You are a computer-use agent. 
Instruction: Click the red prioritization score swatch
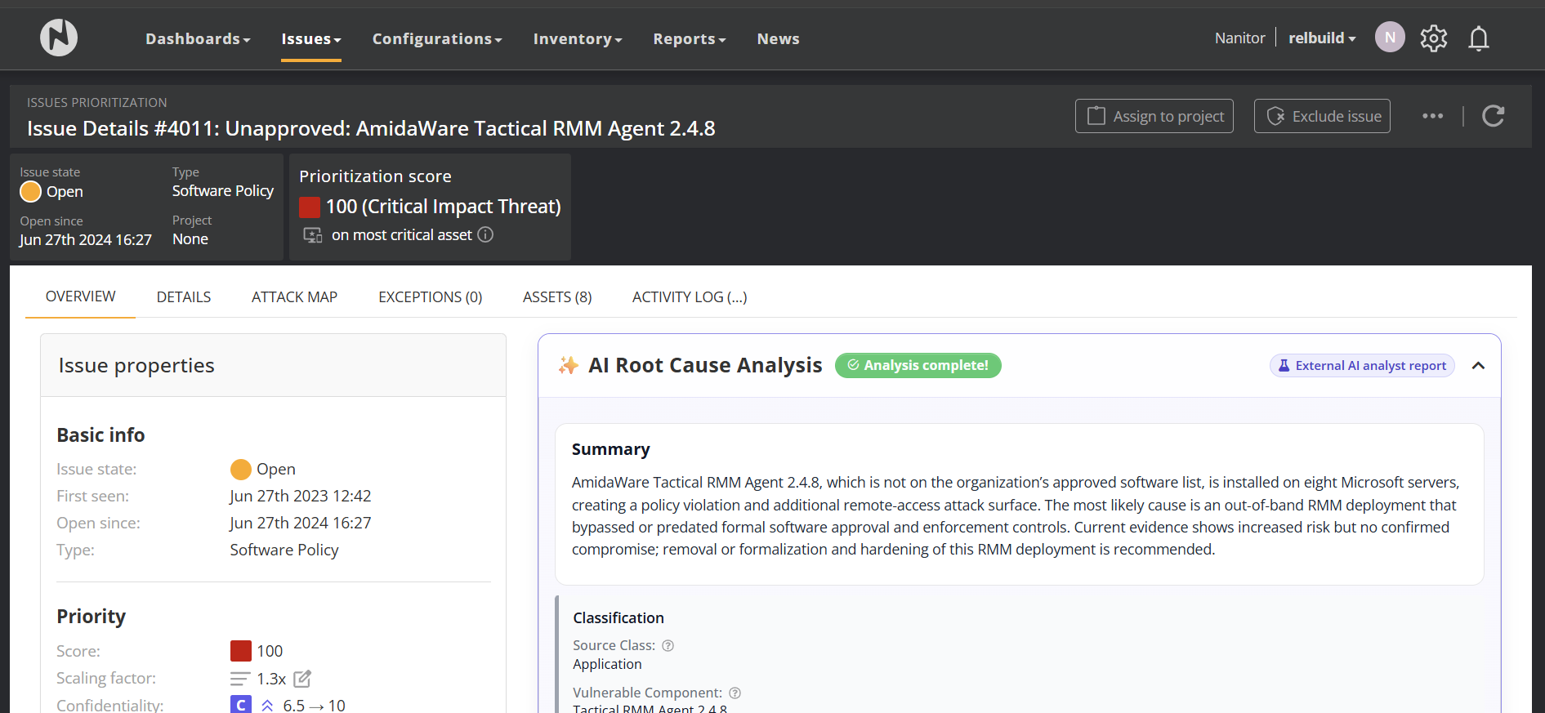coord(310,207)
